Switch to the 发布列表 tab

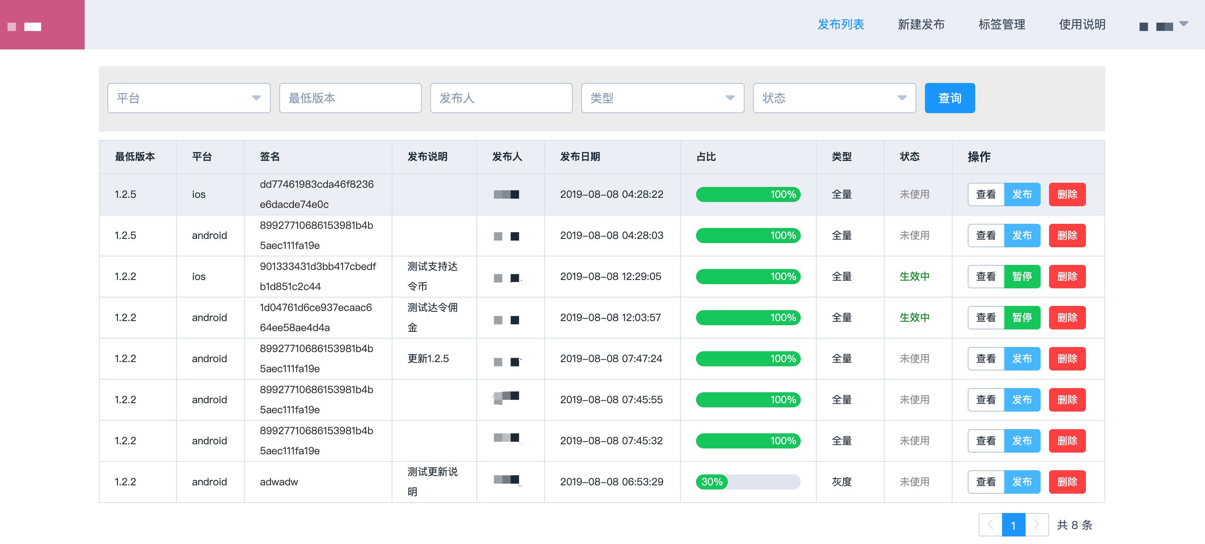click(841, 25)
